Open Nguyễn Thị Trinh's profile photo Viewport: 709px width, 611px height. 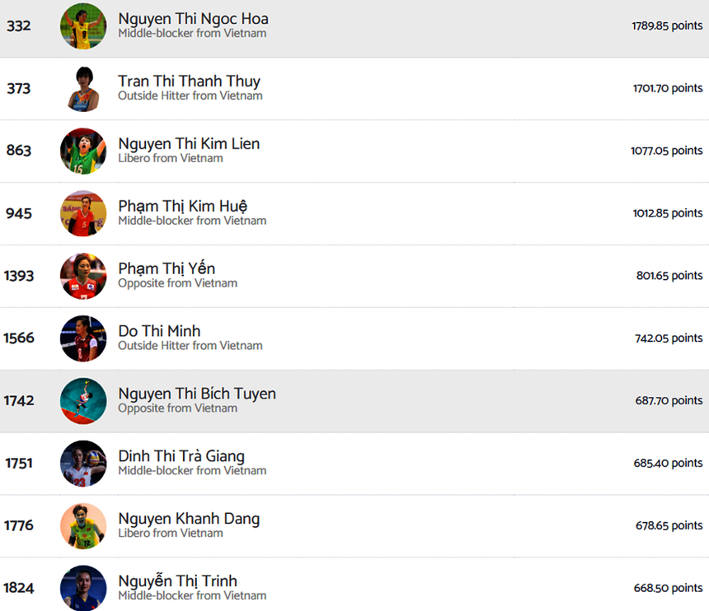tap(83, 587)
